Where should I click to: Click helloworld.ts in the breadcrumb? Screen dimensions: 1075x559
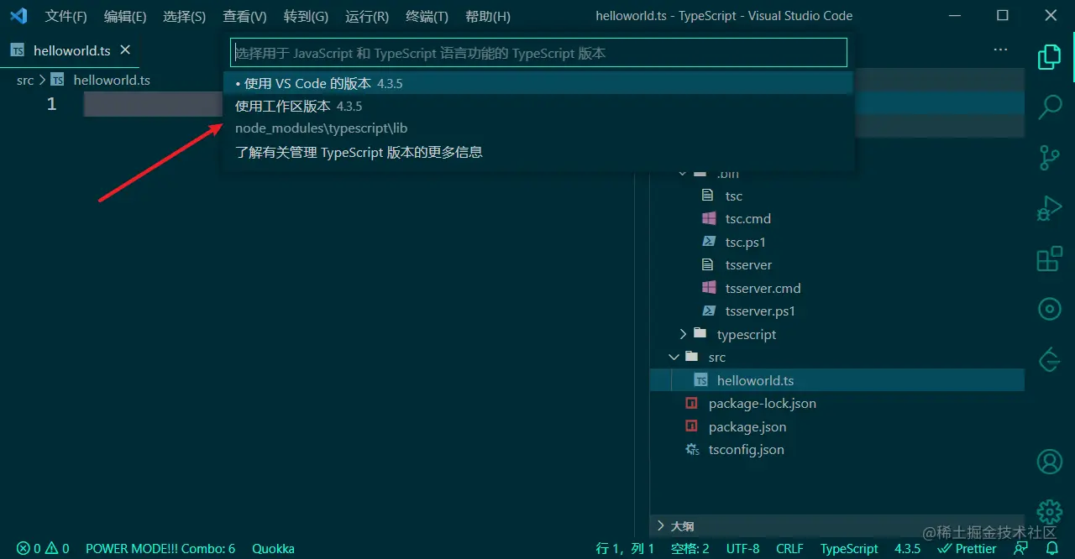click(x=112, y=81)
